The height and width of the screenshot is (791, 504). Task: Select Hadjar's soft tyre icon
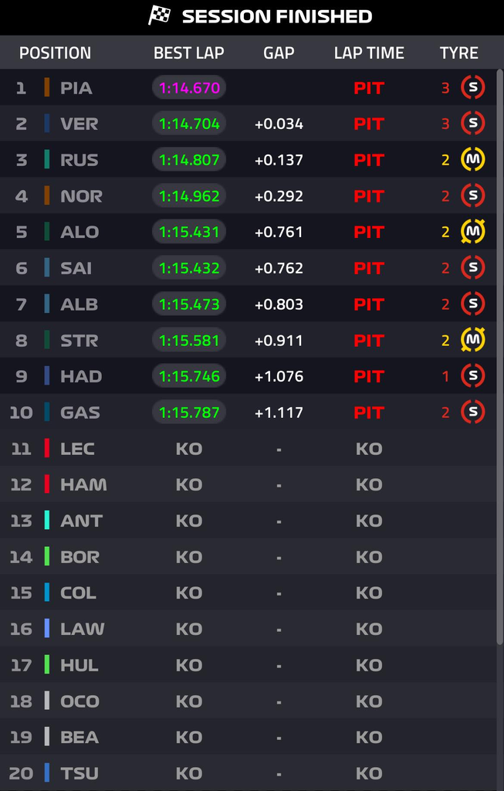pos(473,376)
